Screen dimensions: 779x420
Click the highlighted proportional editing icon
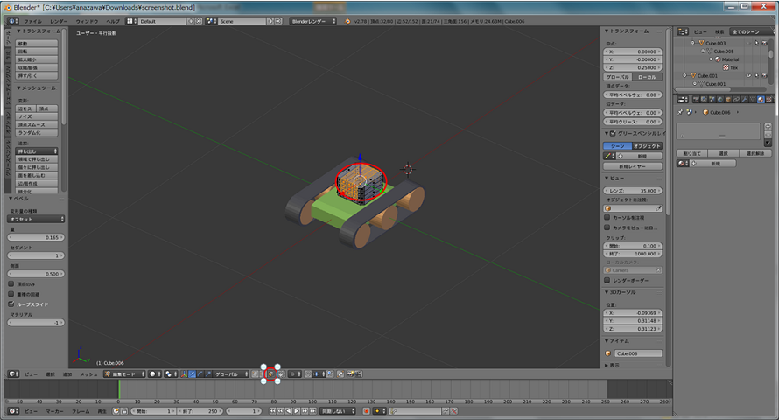click(271, 374)
